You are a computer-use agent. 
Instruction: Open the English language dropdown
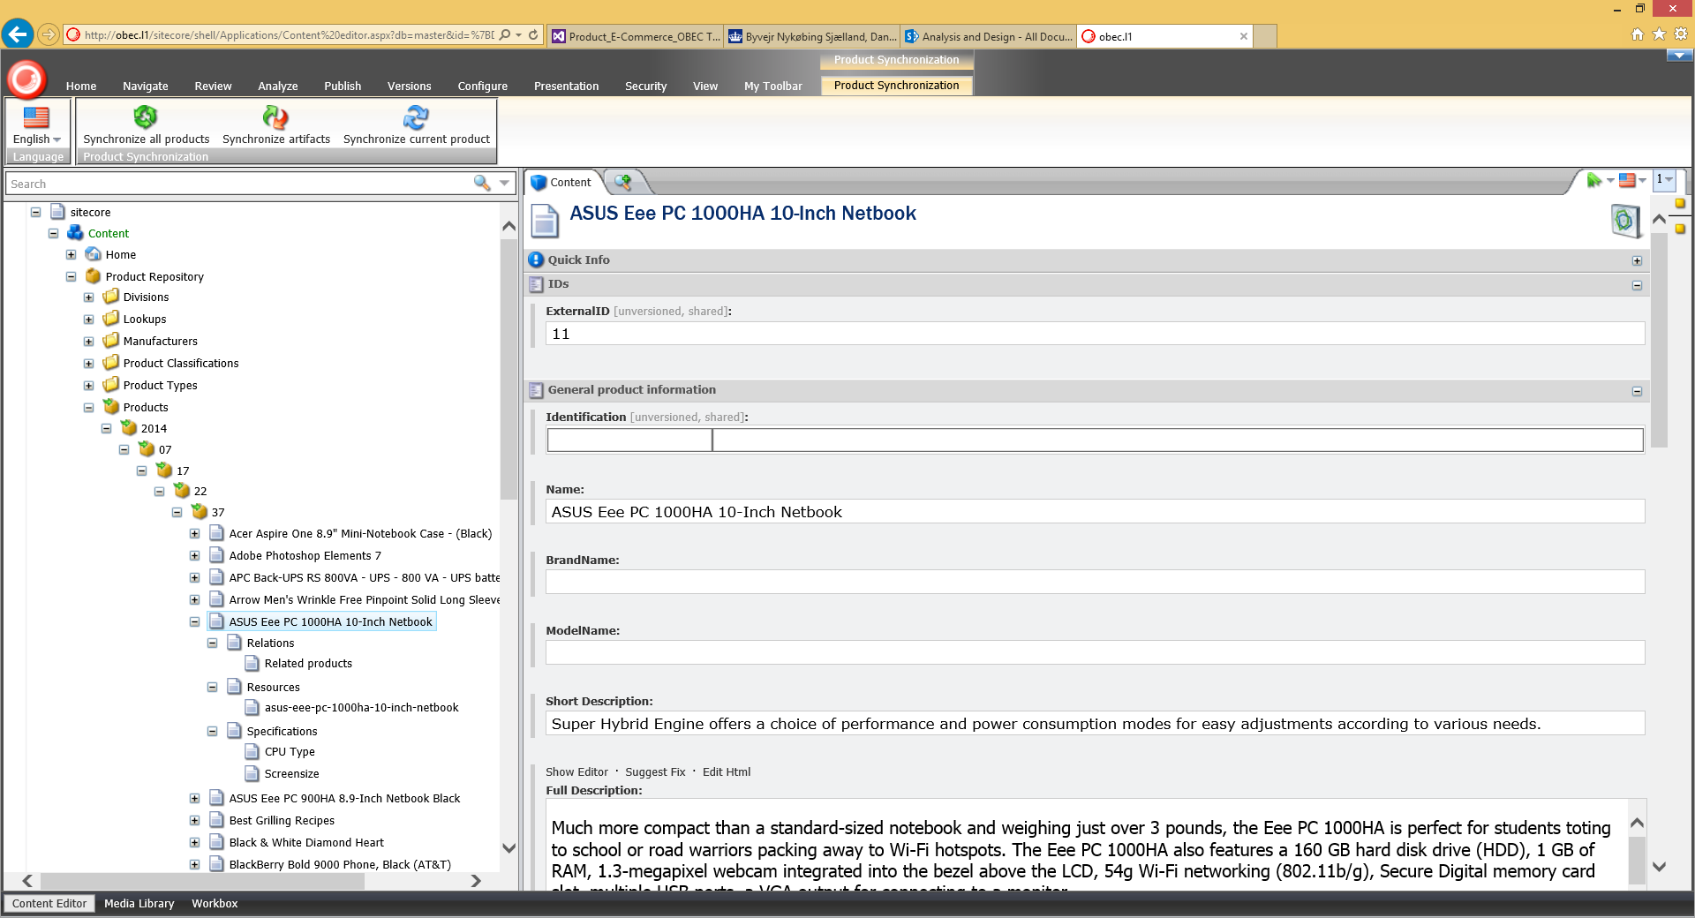[x=37, y=139]
